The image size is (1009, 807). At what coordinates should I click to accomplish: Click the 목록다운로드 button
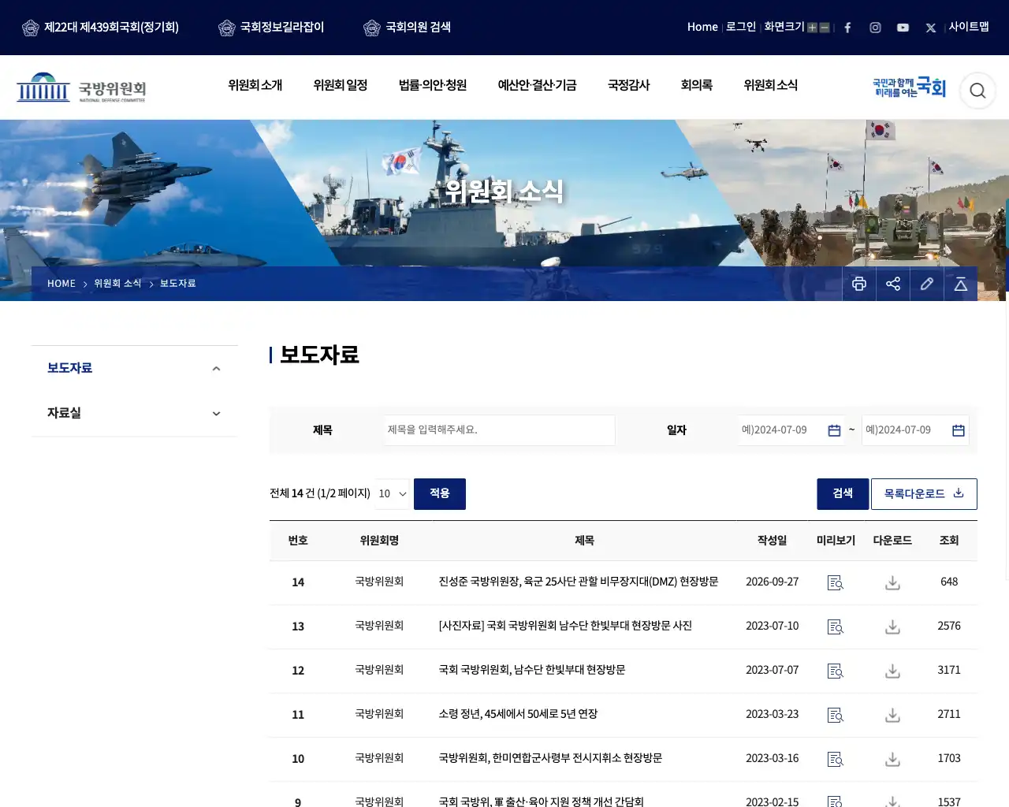coord(924,493)
